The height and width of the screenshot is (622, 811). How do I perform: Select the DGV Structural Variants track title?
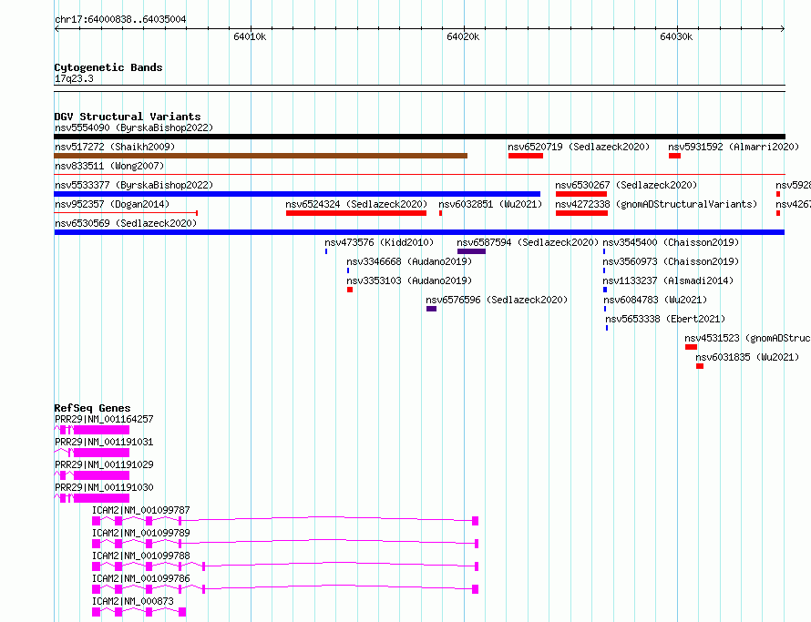[128, 117]
